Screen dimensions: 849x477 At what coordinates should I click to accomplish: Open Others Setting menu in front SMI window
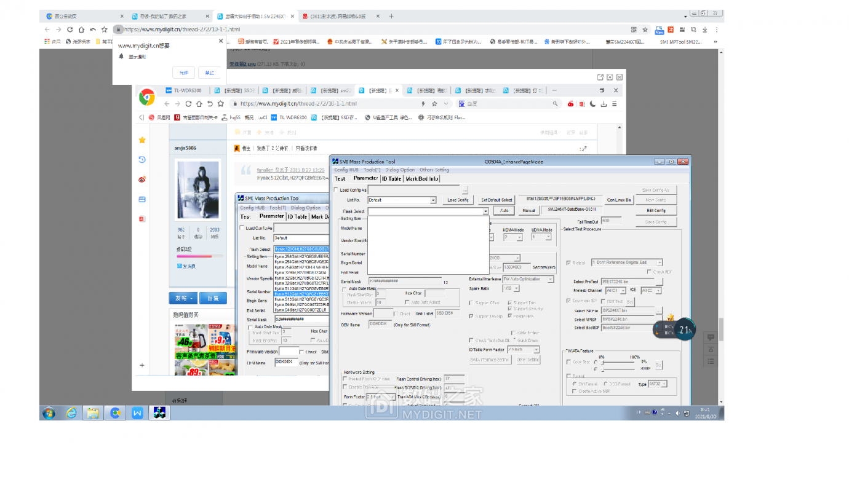[434, 170]
